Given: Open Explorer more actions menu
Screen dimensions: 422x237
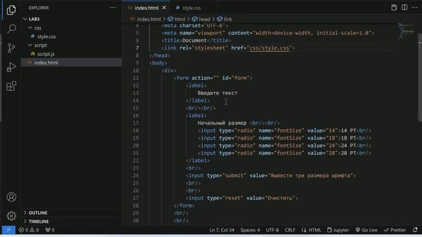Looking at the screenshot, I should 113,7.
